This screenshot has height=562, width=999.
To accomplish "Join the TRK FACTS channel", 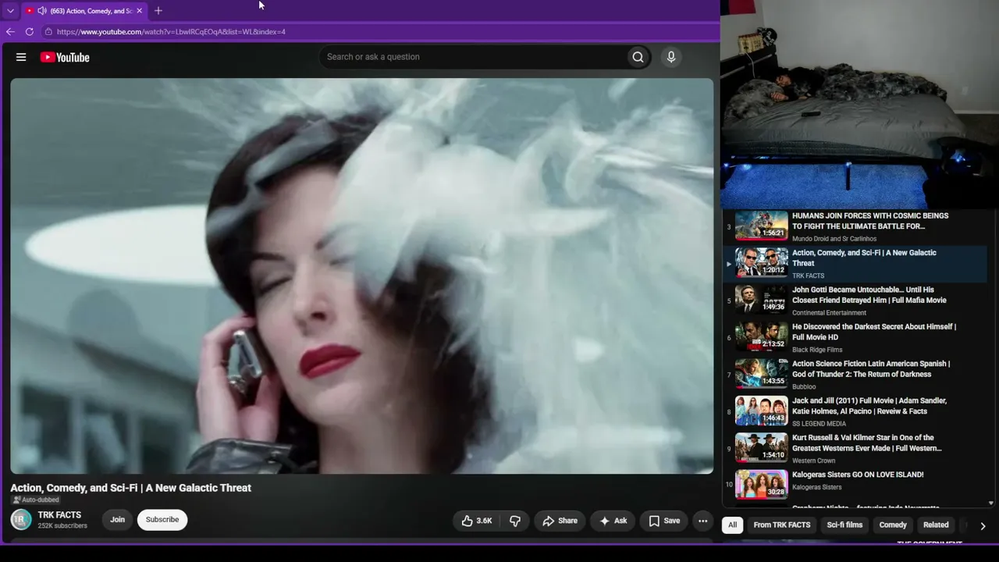I will click(117, 520).
